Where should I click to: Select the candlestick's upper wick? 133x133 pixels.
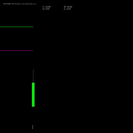coord(33,76)
